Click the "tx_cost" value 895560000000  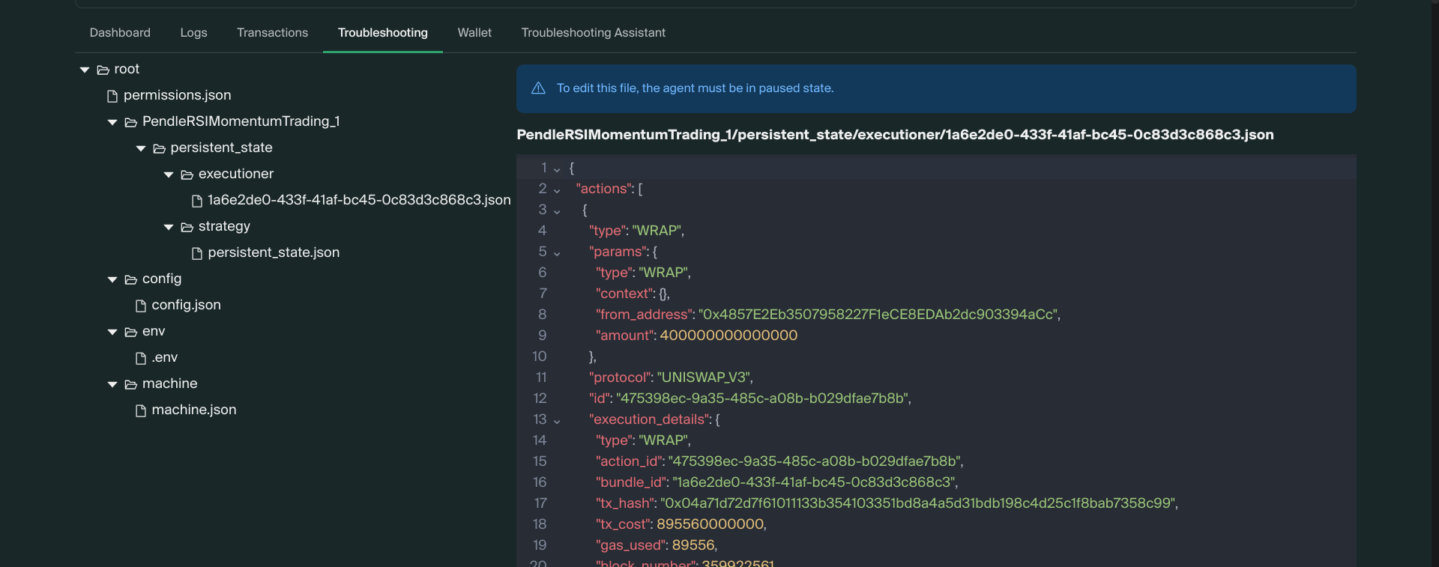pyautogui.click(x=710, y=524)
